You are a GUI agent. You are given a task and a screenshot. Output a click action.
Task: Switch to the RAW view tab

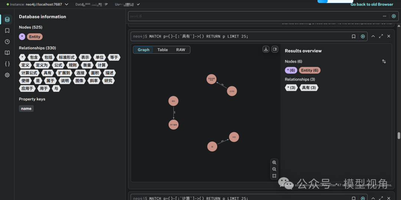tap(180, 50)
